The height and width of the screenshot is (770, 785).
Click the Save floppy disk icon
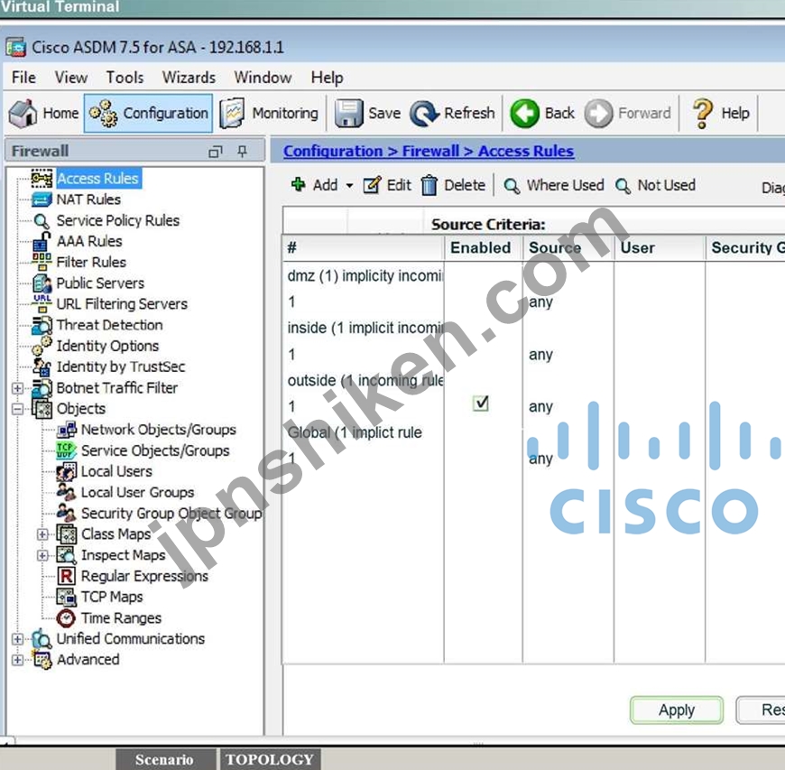pos(348,113)
